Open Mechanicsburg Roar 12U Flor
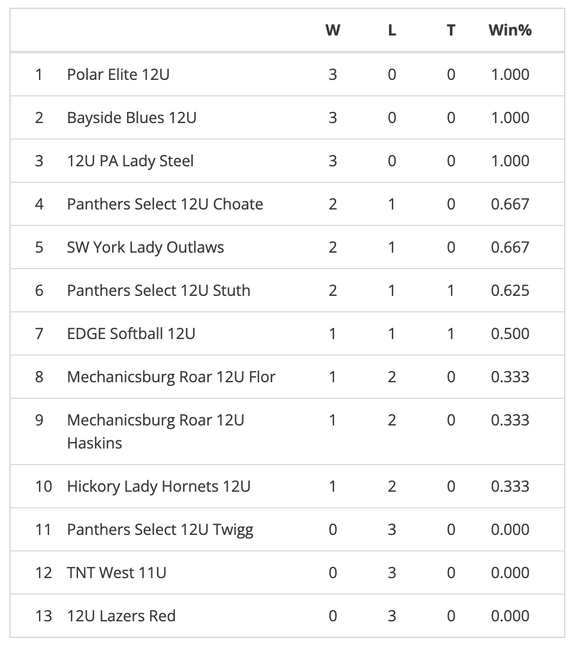Screen dimensions: 570x645 tap(171, 377)
